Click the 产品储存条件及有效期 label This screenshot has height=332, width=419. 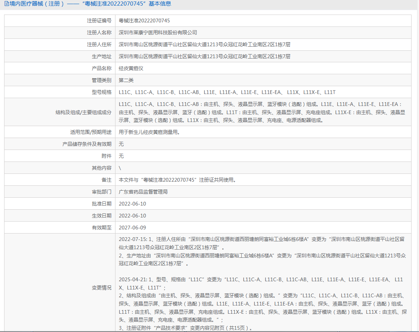[x=87, y=144]
